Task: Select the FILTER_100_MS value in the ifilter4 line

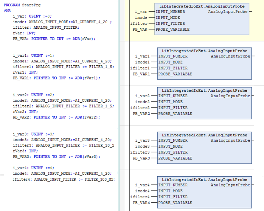Action: tap(99, 179)
